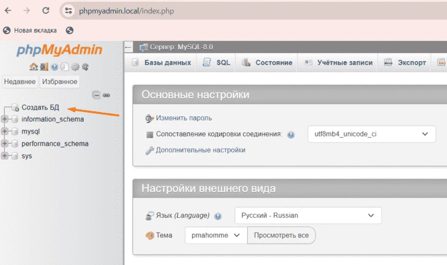Click the sys database icon
The height and width of the screenshot is (265, 447).
15,156
